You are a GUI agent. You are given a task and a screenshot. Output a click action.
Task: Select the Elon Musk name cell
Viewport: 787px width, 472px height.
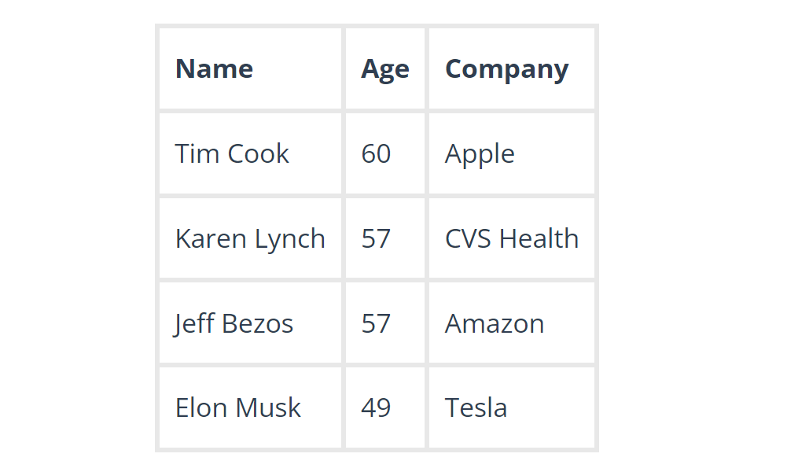(237, 407)
